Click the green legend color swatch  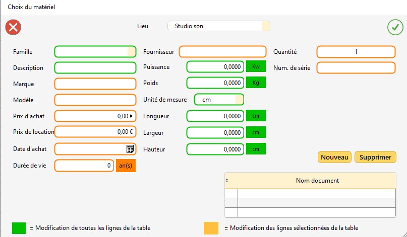click(19, 227)
